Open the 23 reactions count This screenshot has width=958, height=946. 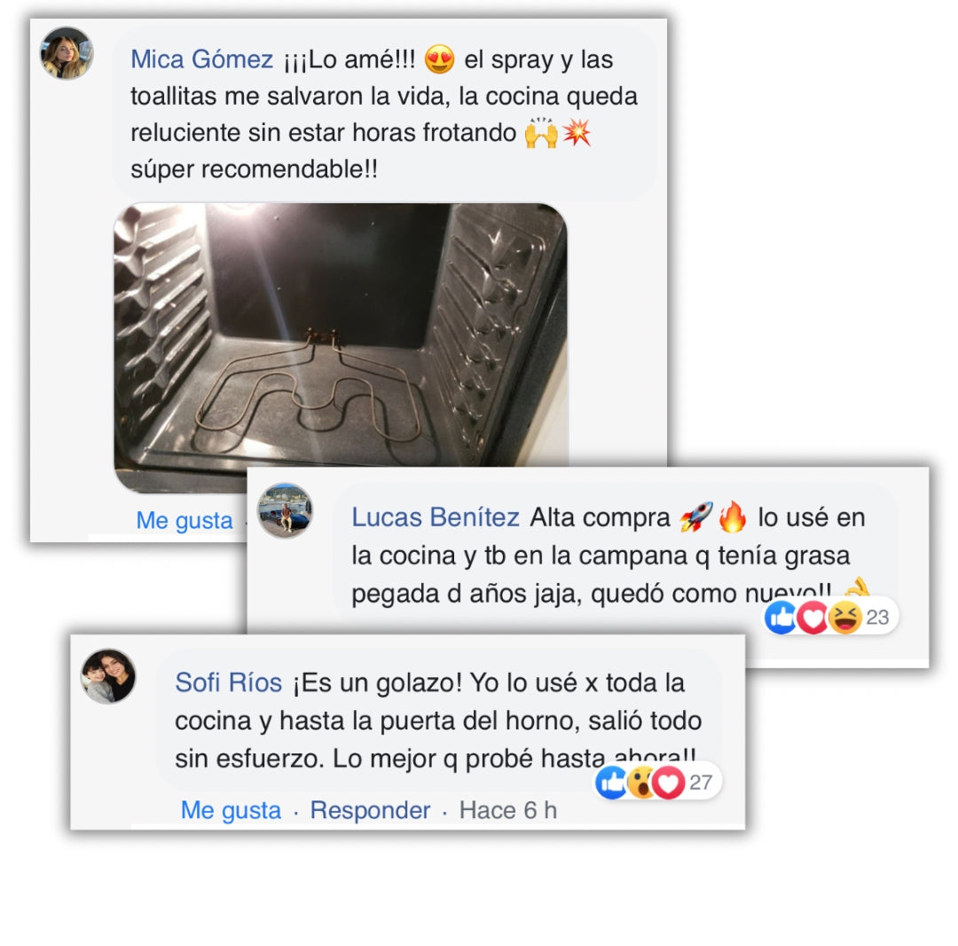coord(877,618)
